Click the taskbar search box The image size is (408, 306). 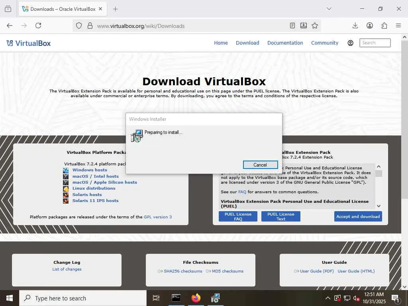pyautogui.click(x=83, y=298)
